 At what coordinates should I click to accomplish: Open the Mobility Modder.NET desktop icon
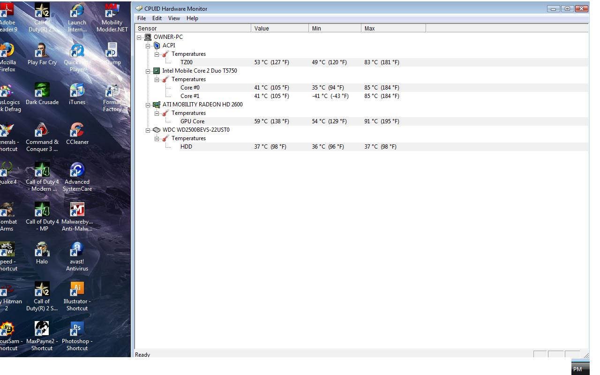click(112, 18)
